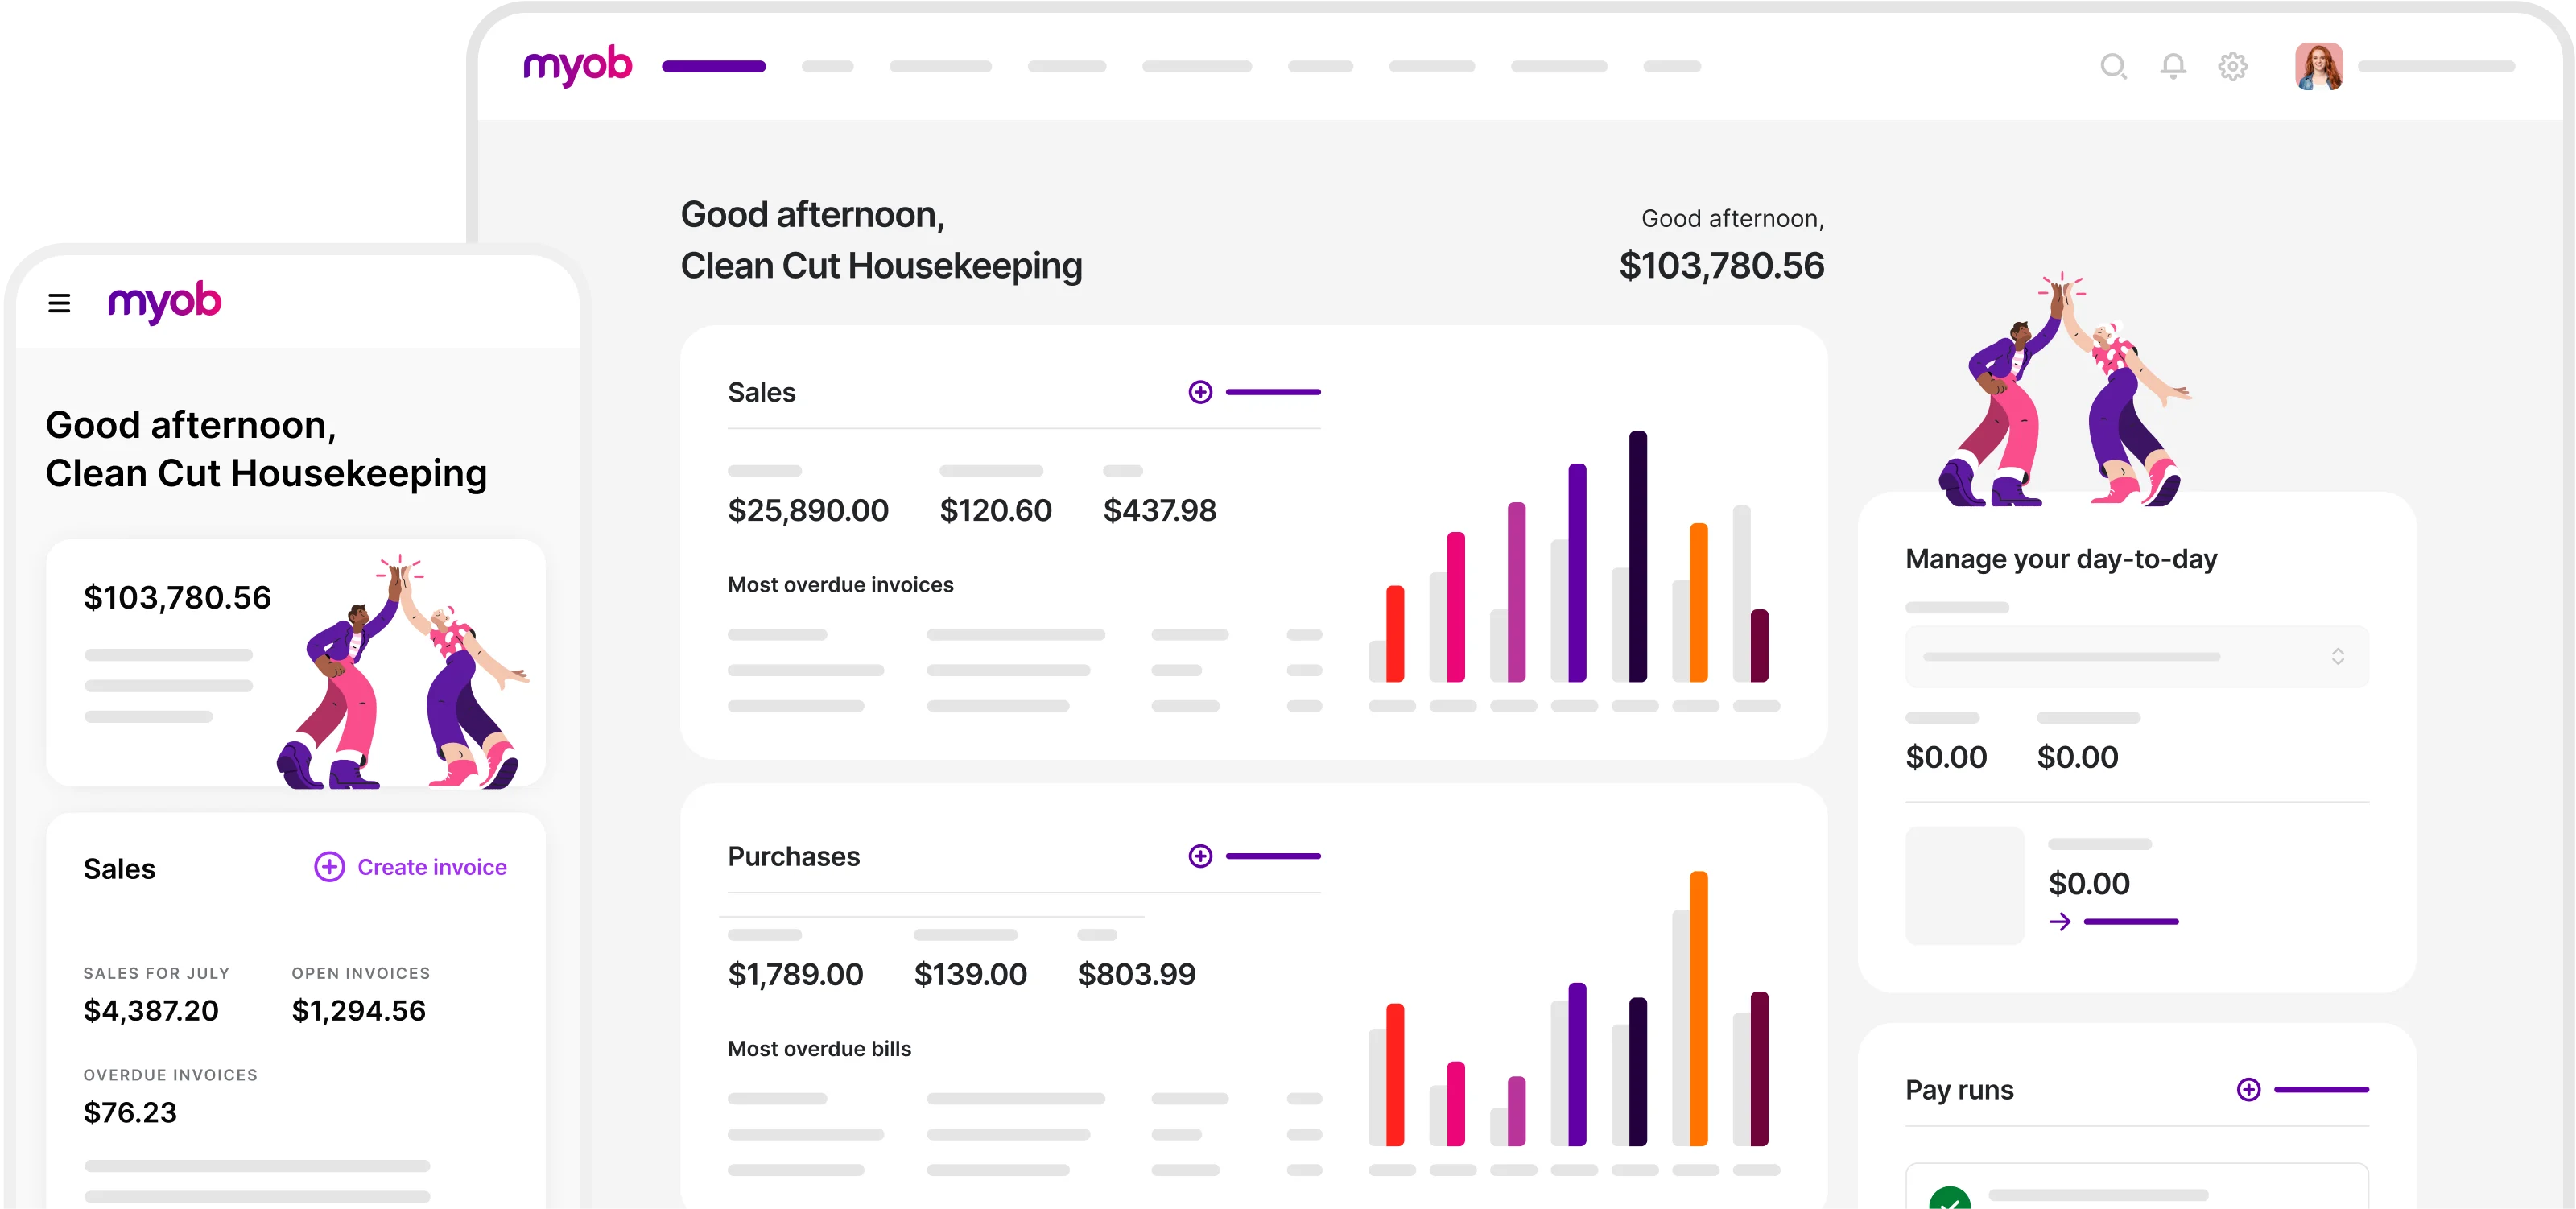This screenshot has width=2576, height=1209.
Task: Open the notifications bell icon
Action: 2172,67
